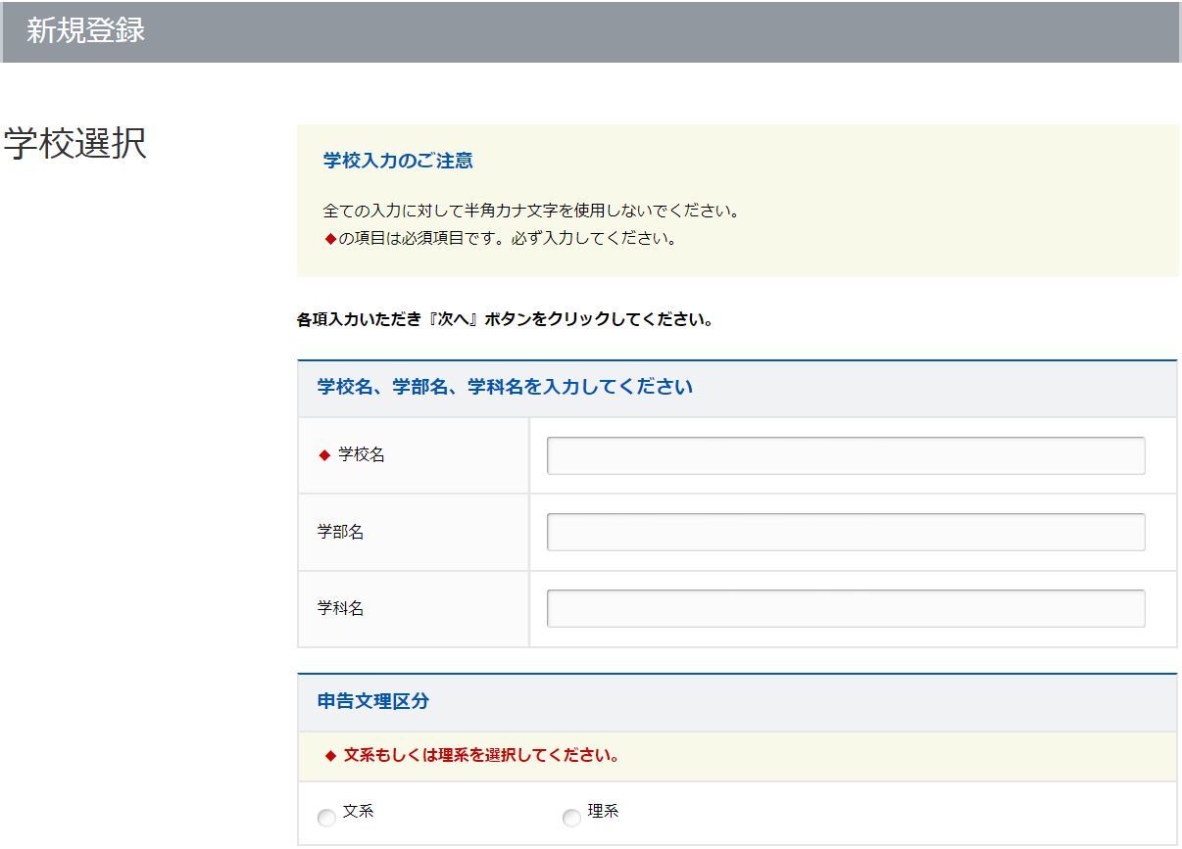1182x849 pixels.
Task: Click the red diamond beside 学校名
Action: pos(324,455)
